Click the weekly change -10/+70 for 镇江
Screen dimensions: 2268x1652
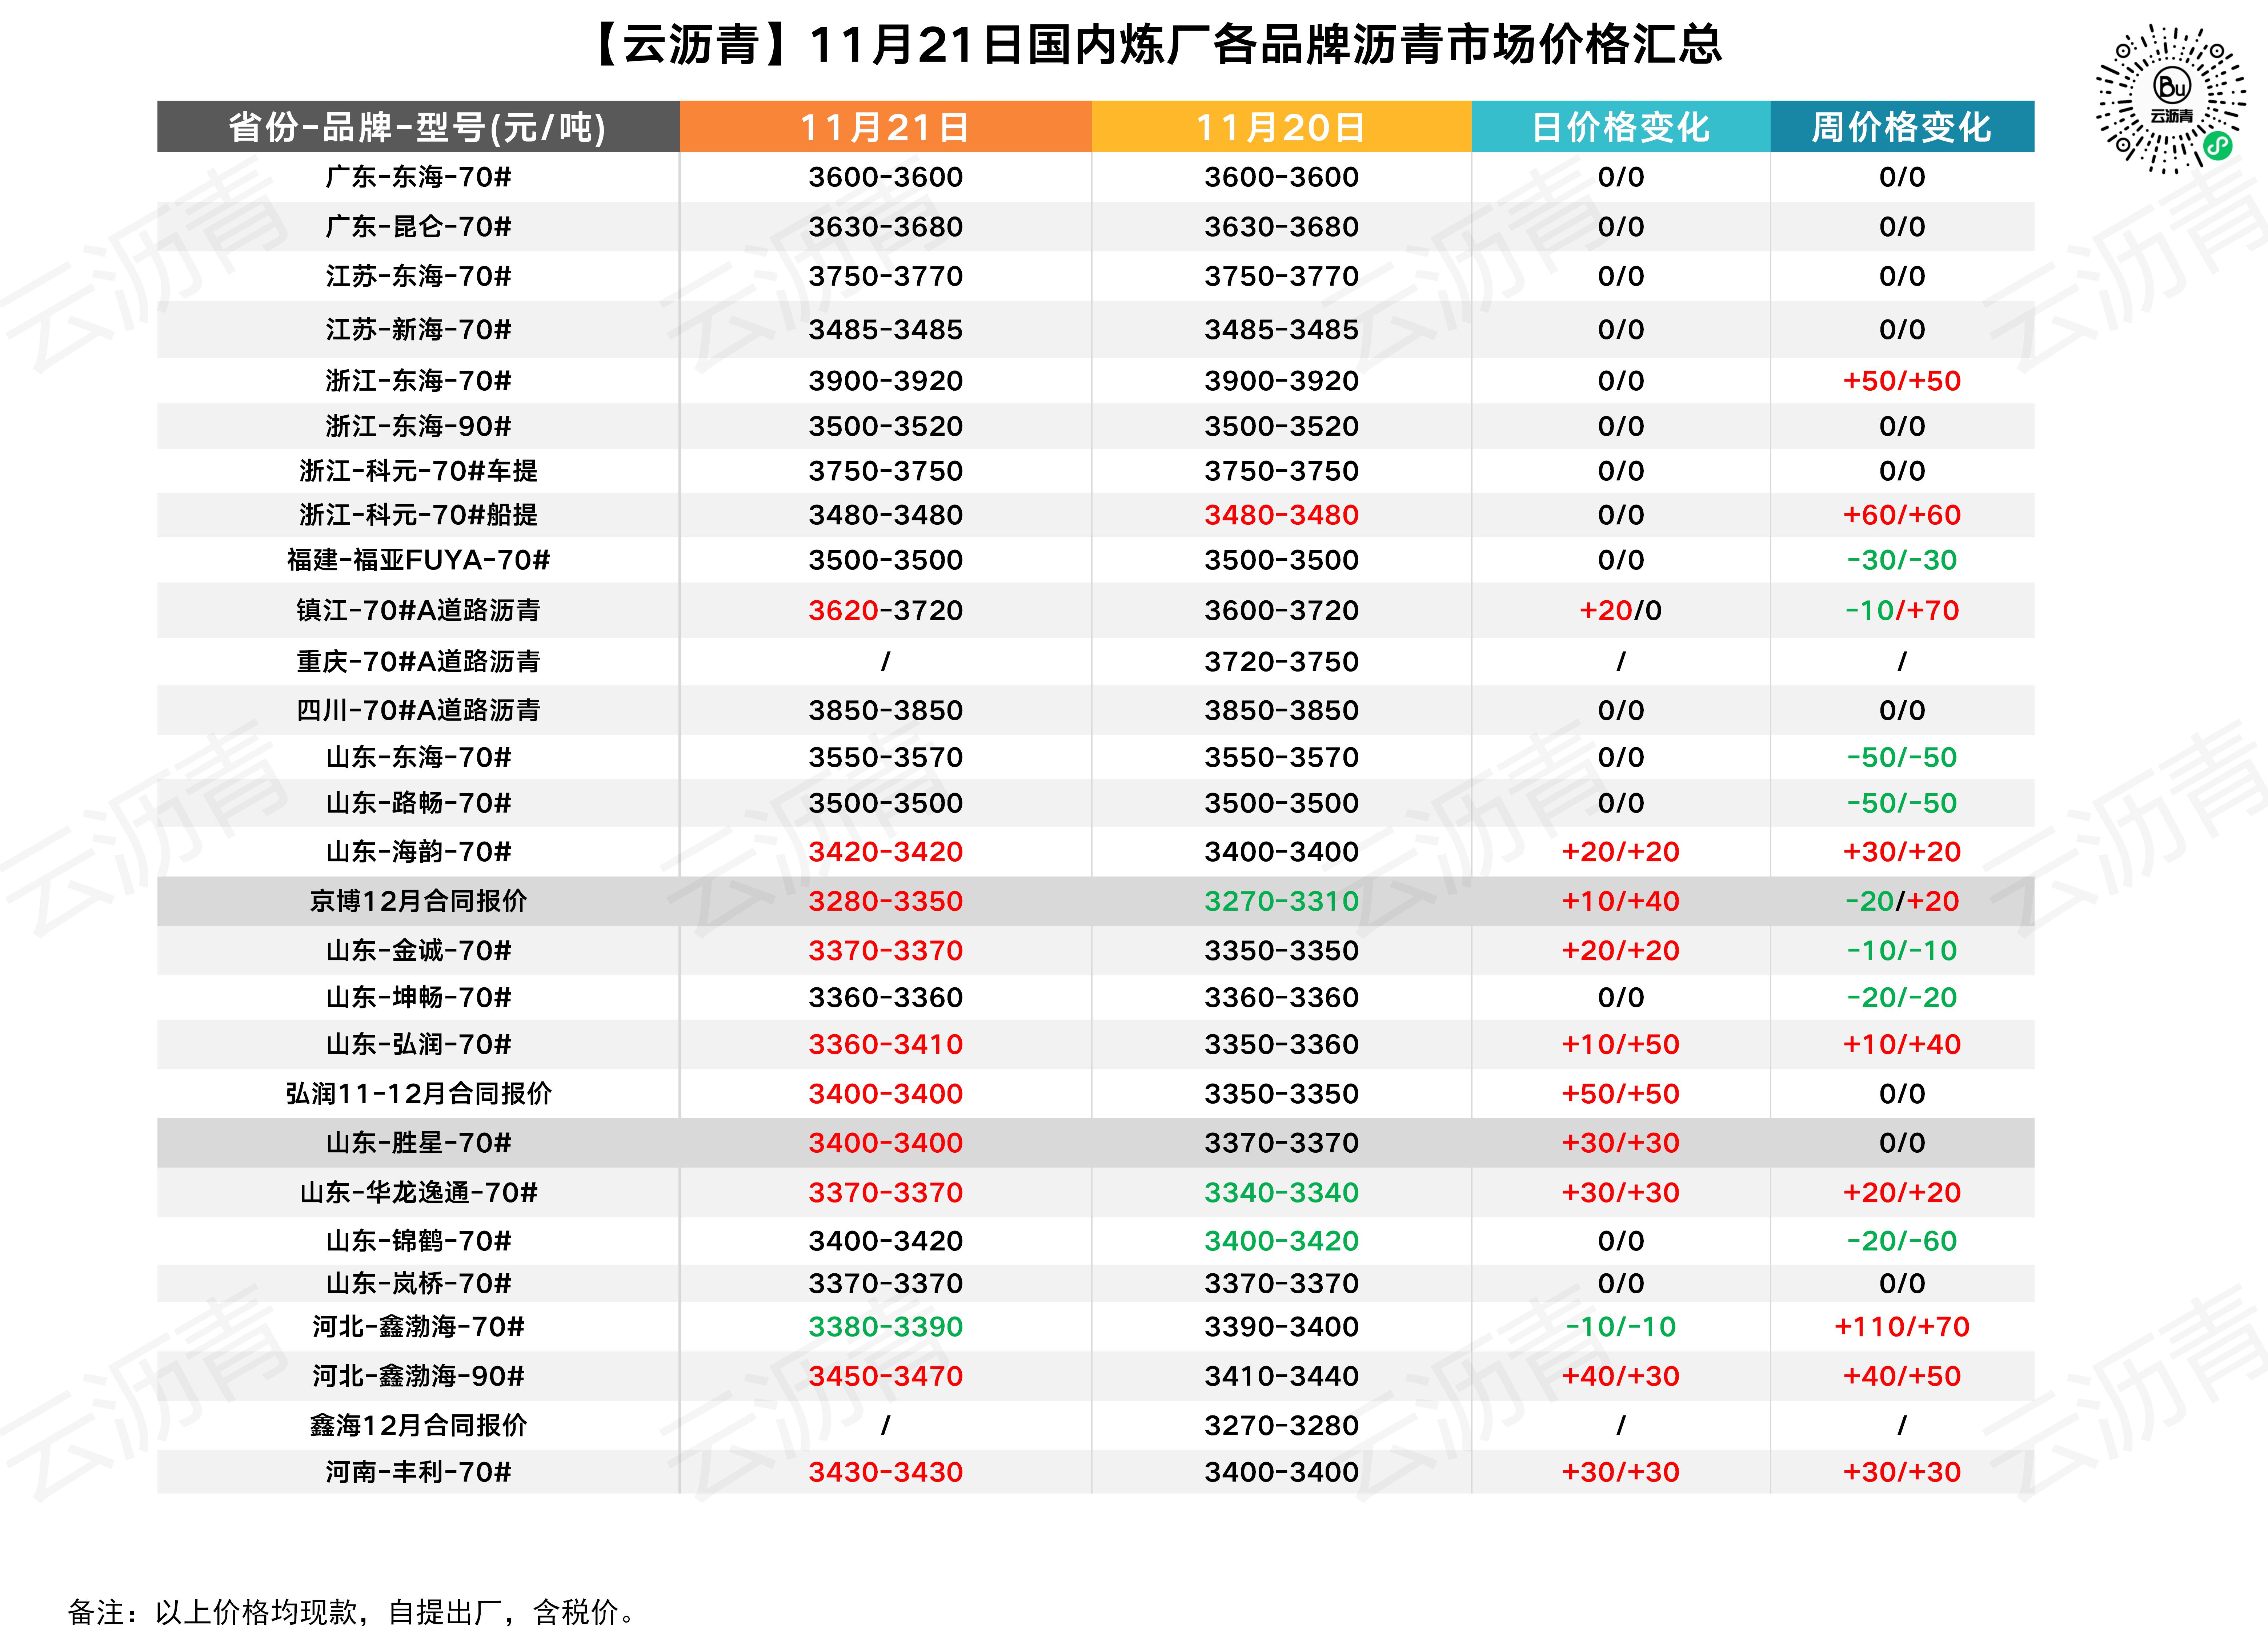[x=1902, y=610]
